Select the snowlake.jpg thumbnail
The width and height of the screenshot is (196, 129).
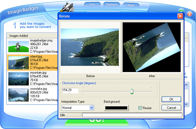pos(19,95)
